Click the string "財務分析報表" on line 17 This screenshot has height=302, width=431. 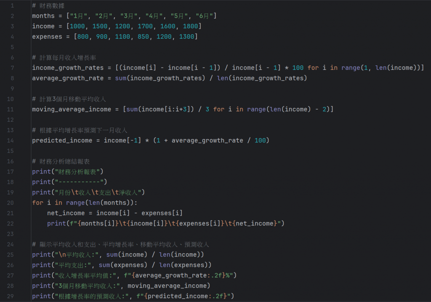click(x=77, y=172)
